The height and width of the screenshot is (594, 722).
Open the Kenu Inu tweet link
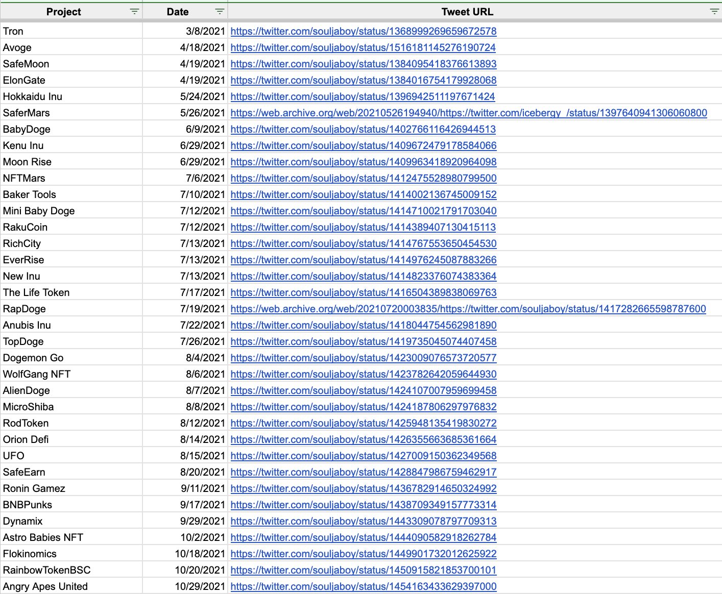[x=364, y=145]
